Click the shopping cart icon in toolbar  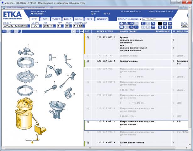[153, 27]
